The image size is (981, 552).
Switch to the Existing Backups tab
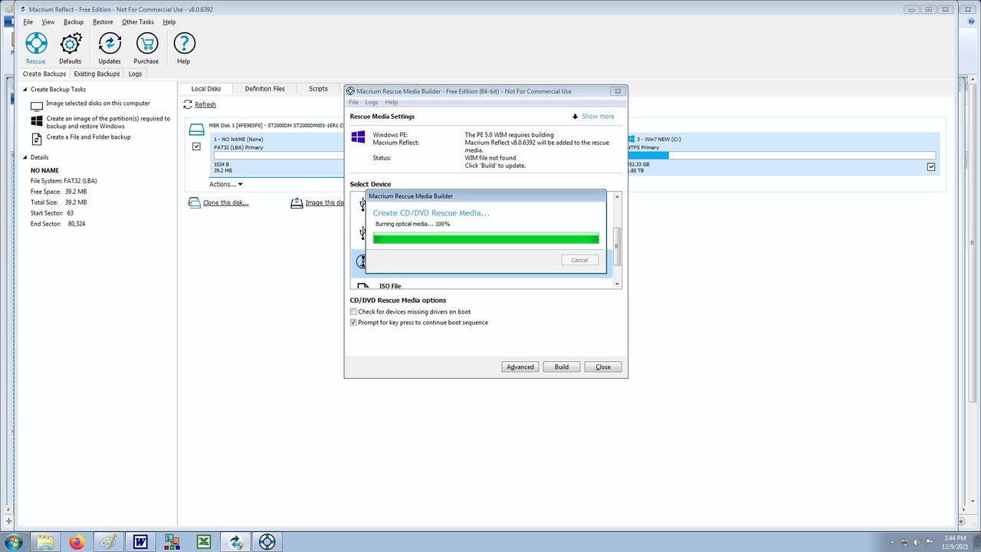97,74
